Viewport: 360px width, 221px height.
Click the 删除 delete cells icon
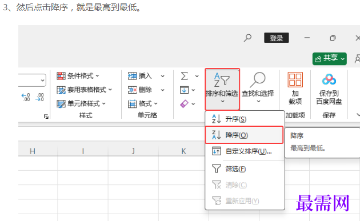click(x=132, y=90)
